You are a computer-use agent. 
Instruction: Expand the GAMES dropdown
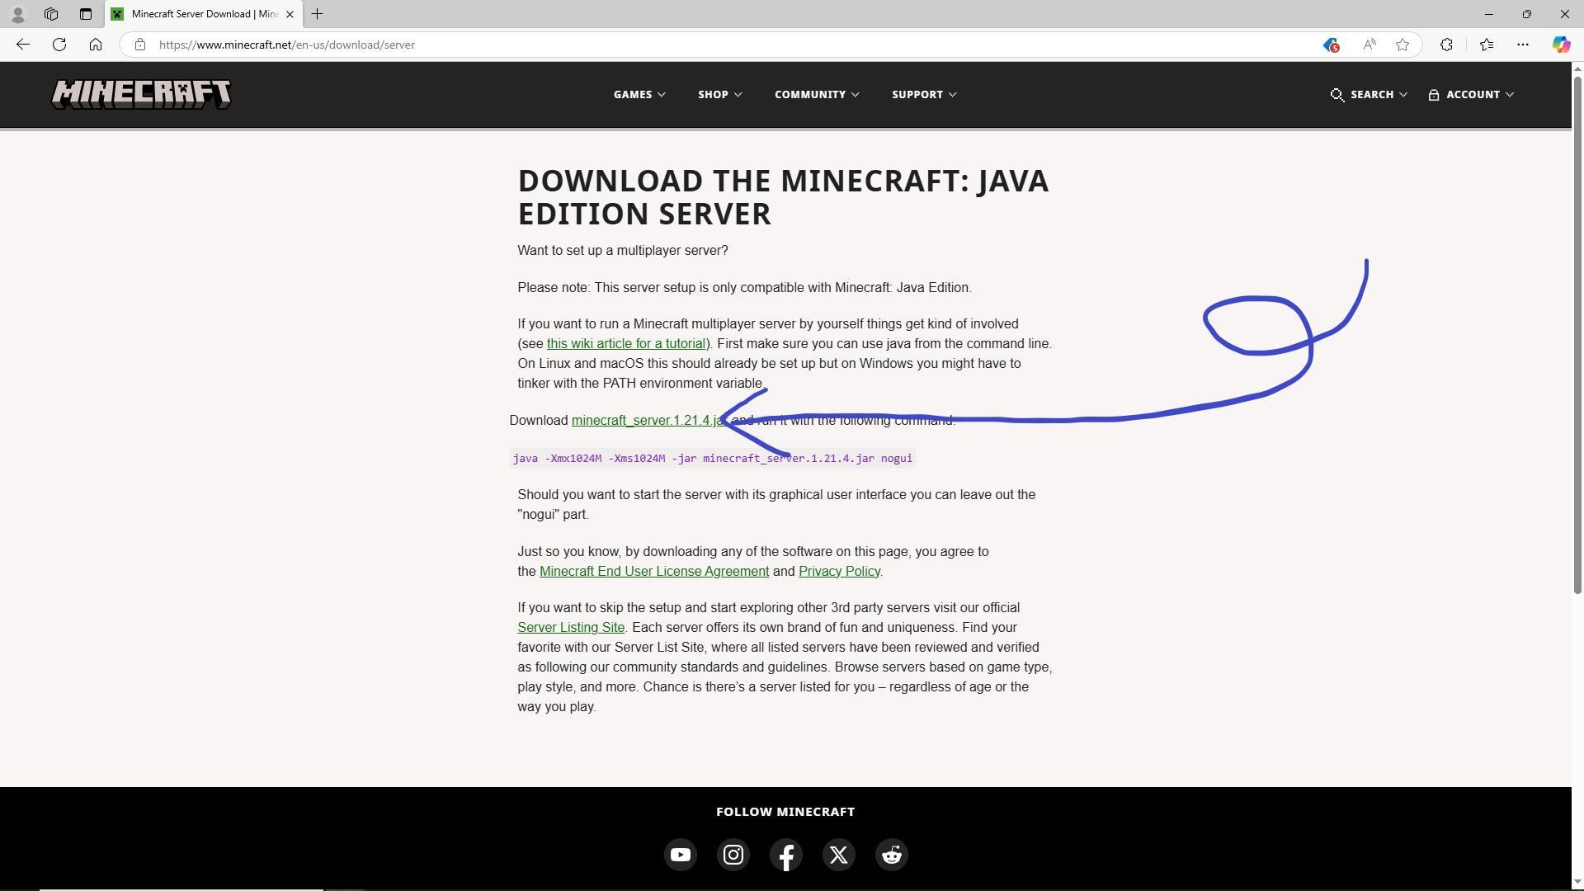click(639, 94)
